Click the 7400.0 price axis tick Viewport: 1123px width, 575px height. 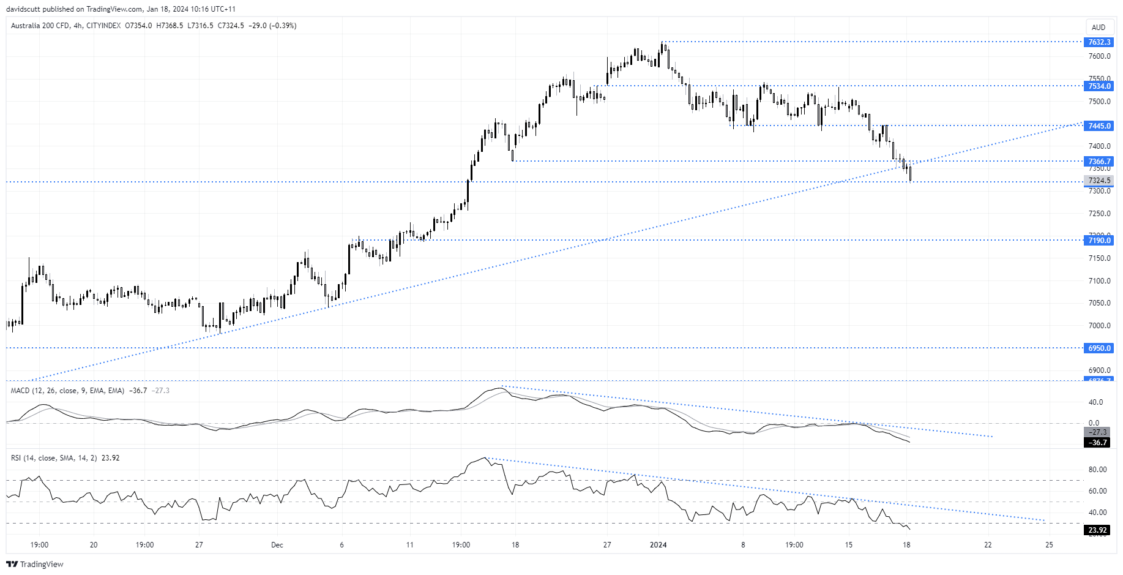pos(1099,146)
